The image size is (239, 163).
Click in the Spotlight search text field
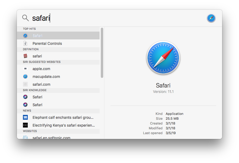(x=121, y=18)
